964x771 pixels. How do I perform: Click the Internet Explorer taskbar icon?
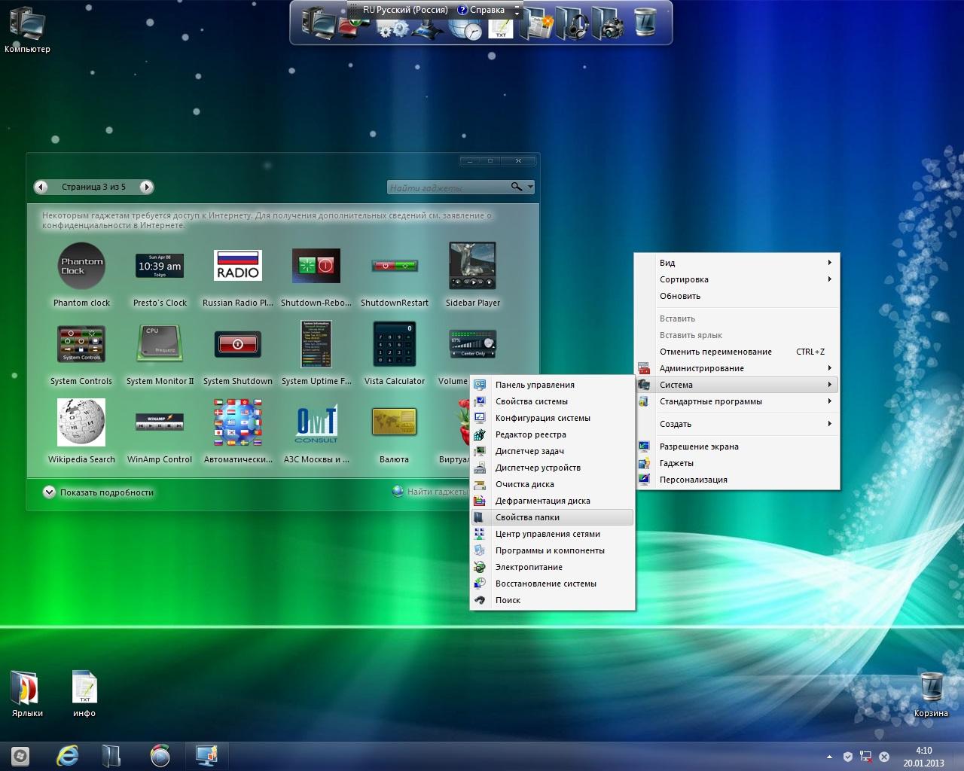pos(68,755)
